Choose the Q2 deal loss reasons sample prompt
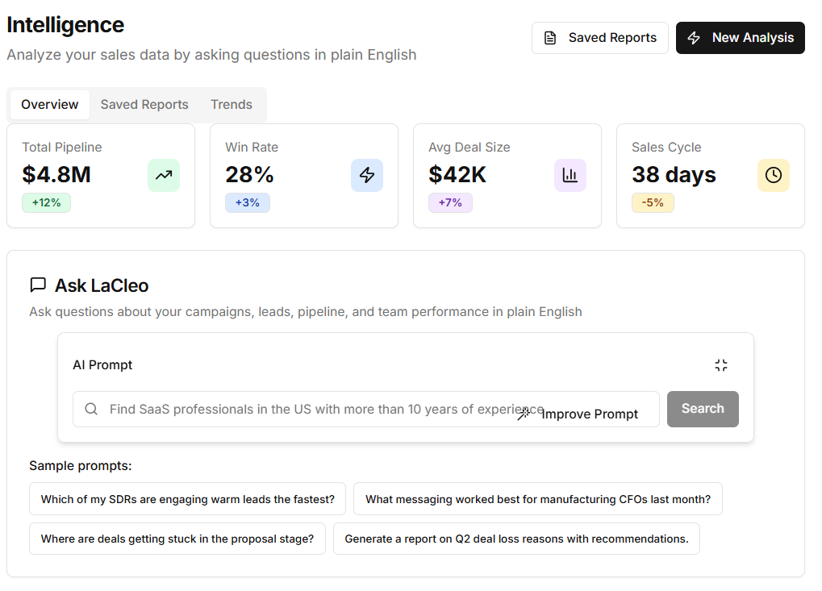Viewport: 822px width, 591px height. (517, 538)
